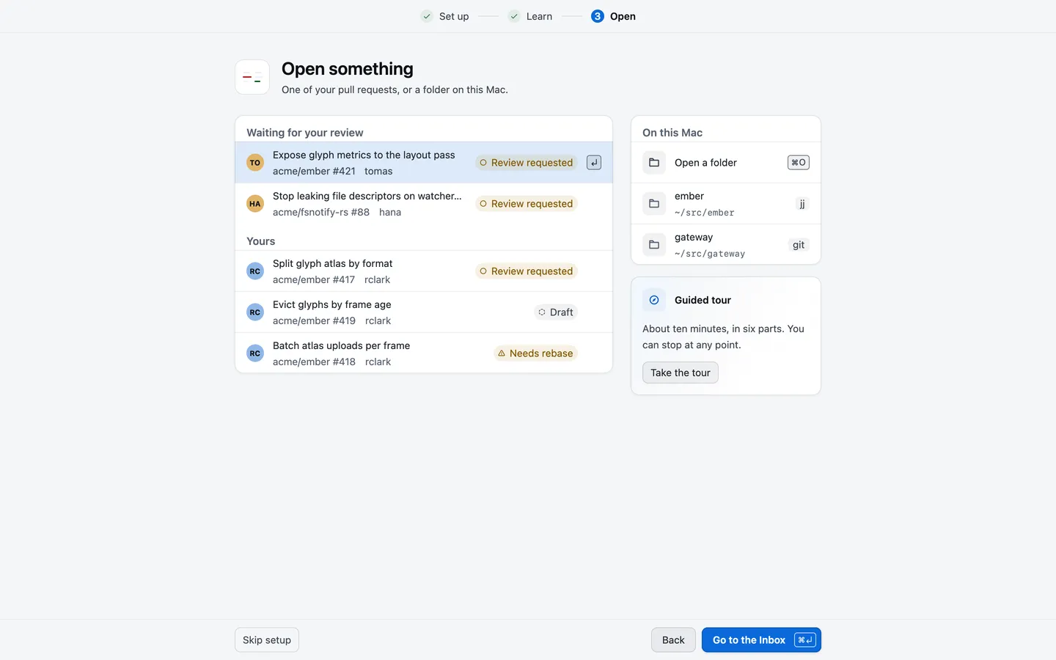Click the Yours section heading
The width and height of the screenshot is (1056, 660).
[261, 241]
